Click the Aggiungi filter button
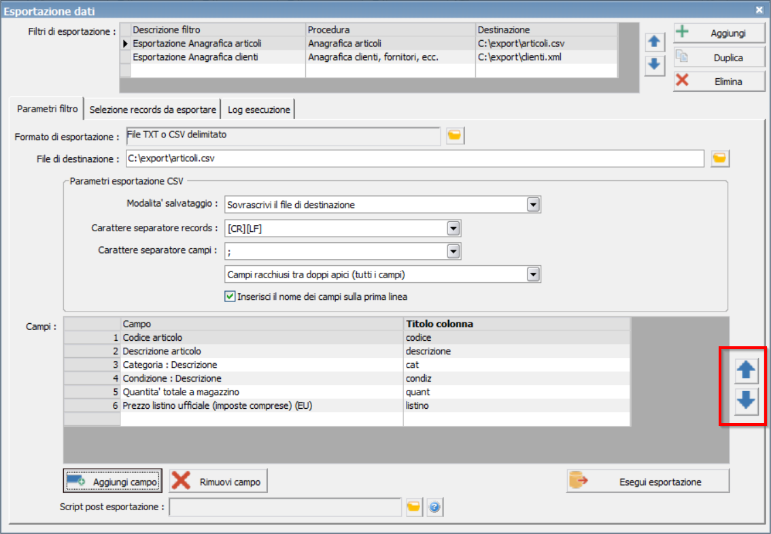Image resolution: width=771 pixels, height=534 pixels. 719,33
